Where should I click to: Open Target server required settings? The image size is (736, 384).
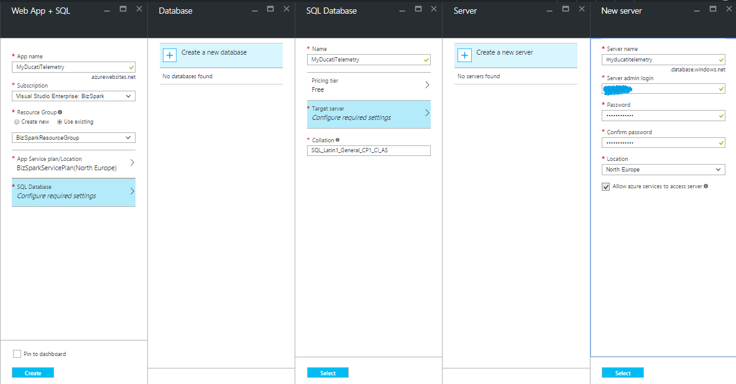pyautogui.click(x=369, y=113)
